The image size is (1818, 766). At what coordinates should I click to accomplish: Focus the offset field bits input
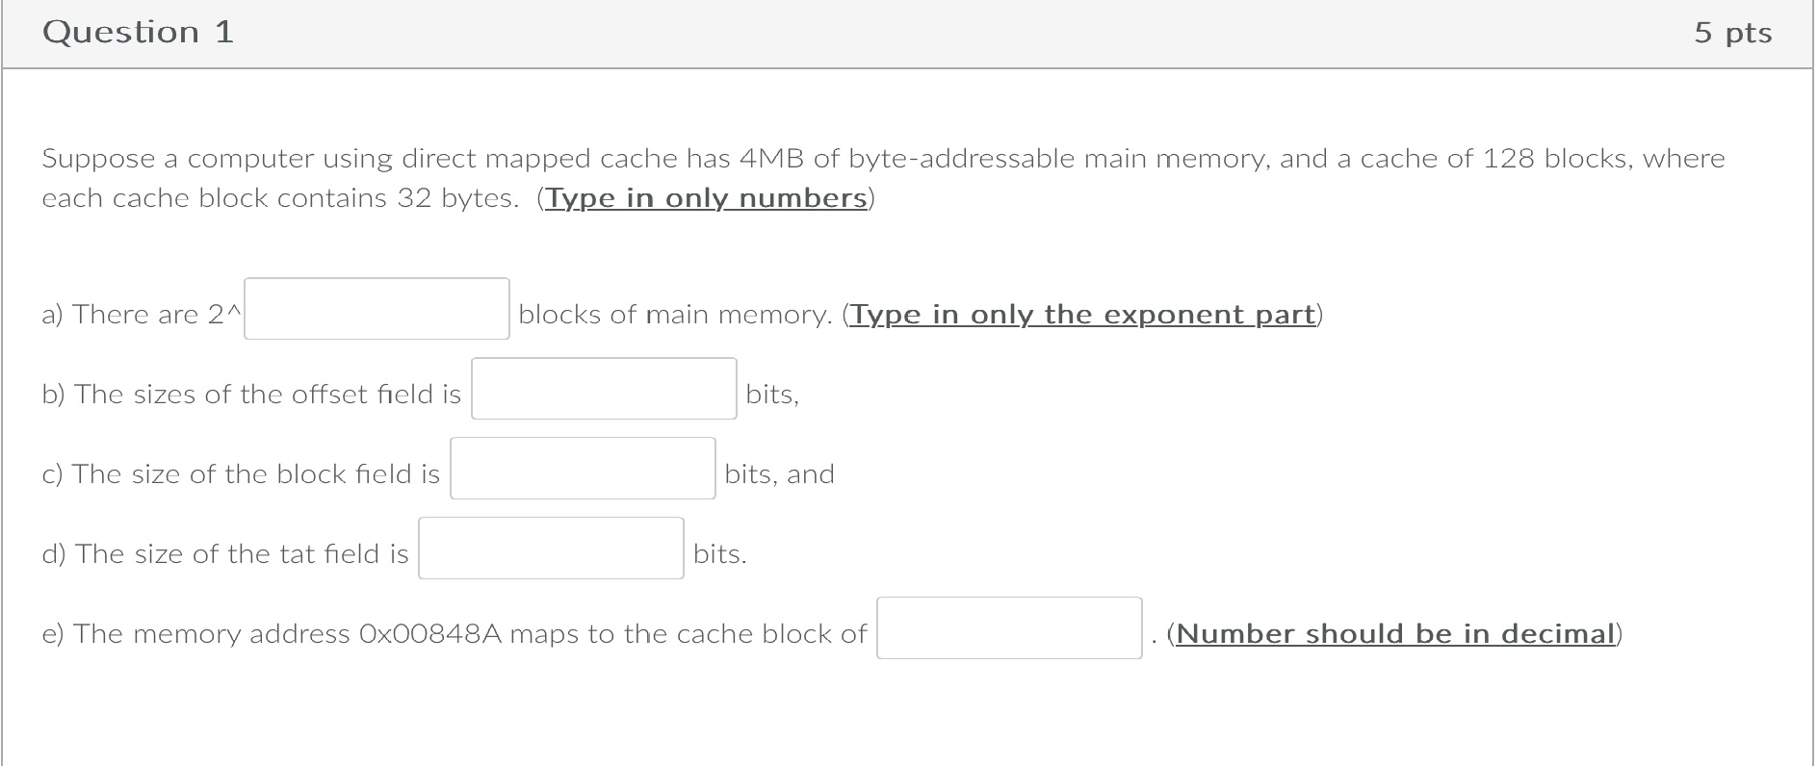click(x=604, y=389)
